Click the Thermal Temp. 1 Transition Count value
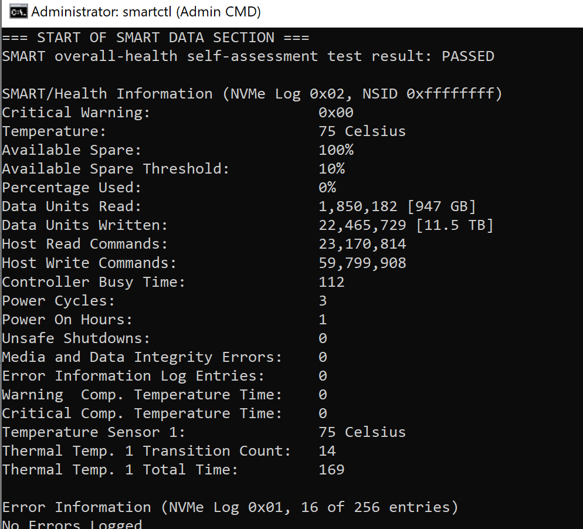The width and height of the screenshot is (583, 529). pyautogui.click(x=327, y=451)
